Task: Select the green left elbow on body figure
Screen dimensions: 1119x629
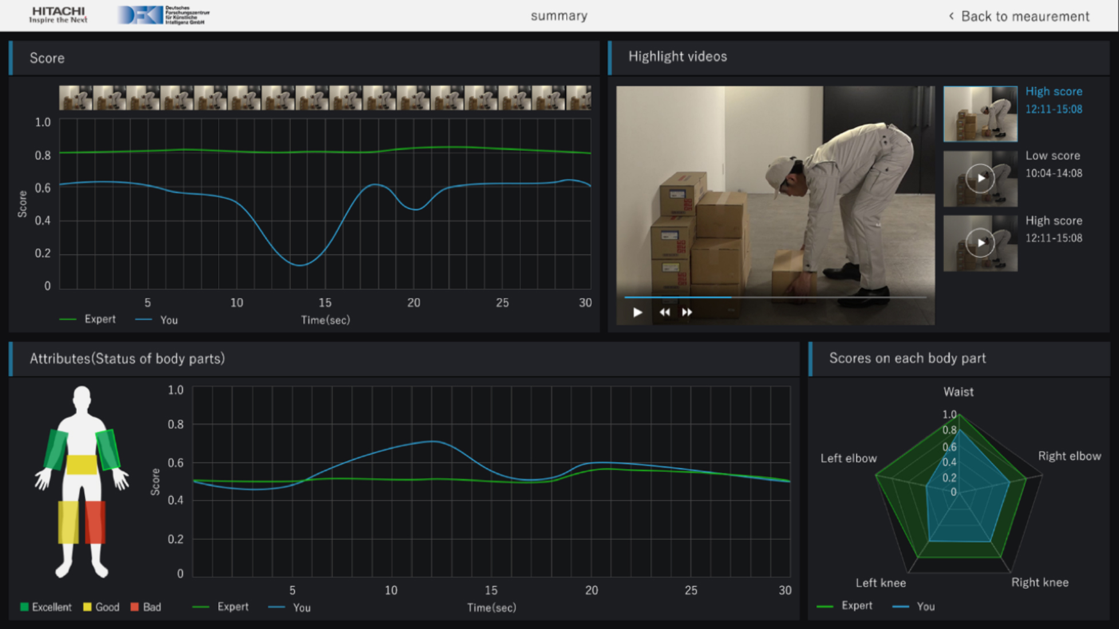Action: coord(56,449)
